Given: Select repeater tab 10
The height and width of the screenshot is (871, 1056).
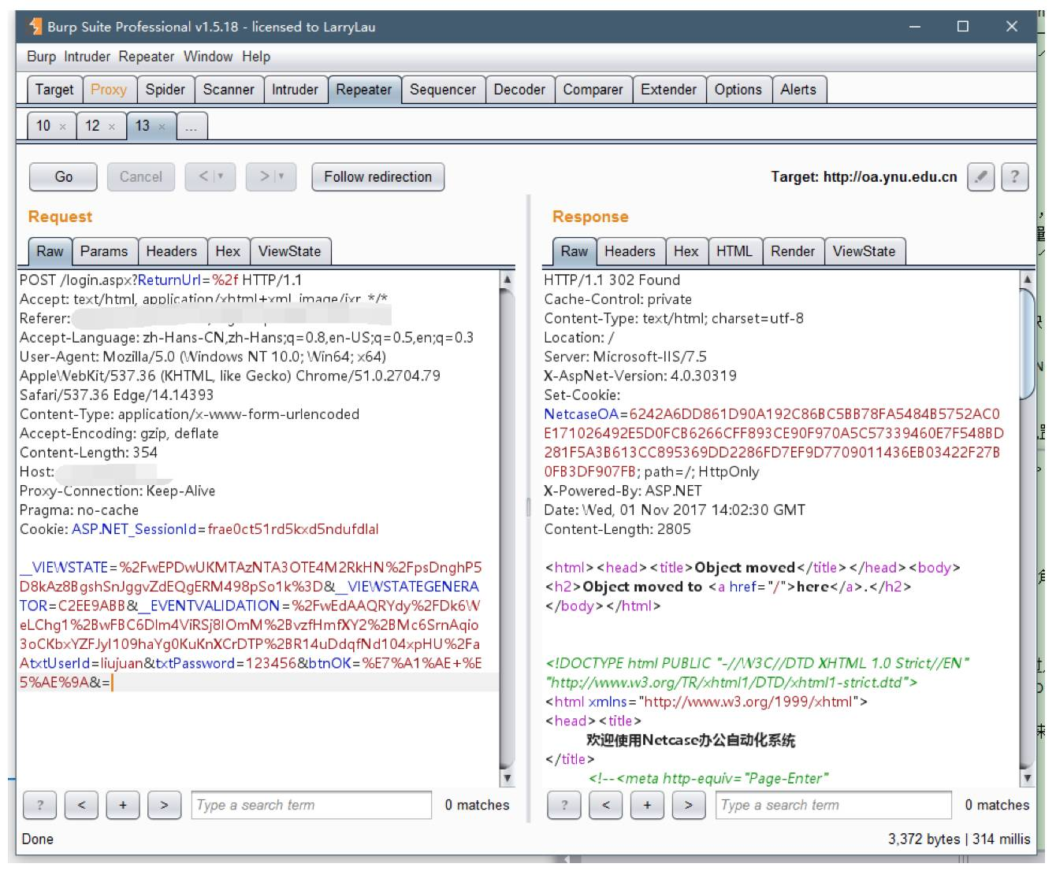Looking at the screenshot, I should coord(43,126).
